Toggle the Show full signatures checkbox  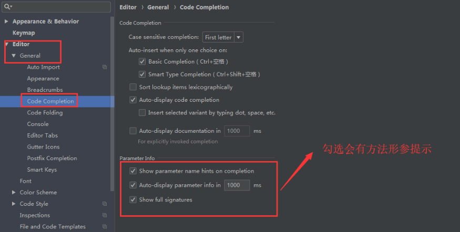click(x=133, y=199)
